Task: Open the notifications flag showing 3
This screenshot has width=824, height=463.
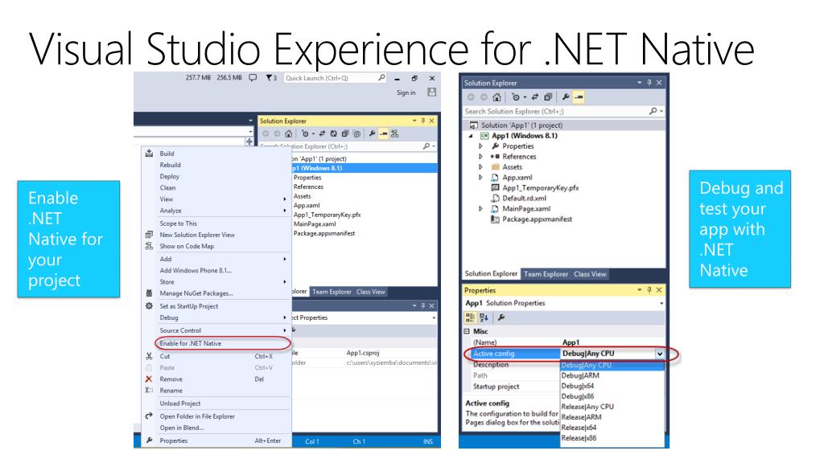Action: pos(271,78)
